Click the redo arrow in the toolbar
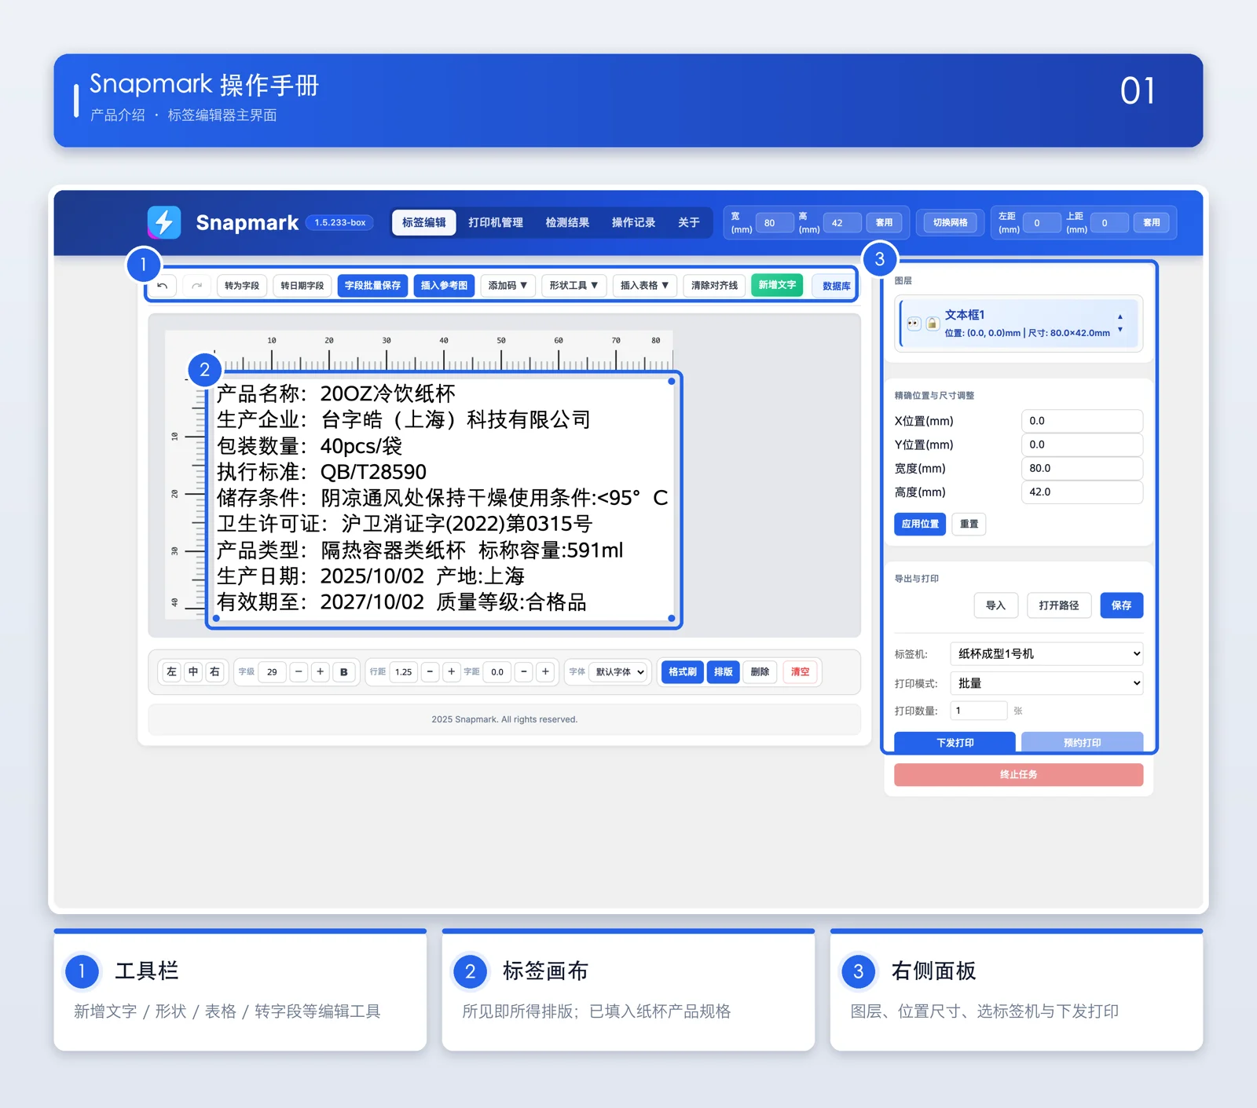1257x1108 pixels. pos(196,286)
